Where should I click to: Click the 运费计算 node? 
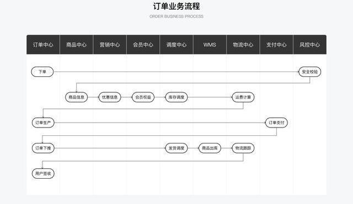(243, 97)
